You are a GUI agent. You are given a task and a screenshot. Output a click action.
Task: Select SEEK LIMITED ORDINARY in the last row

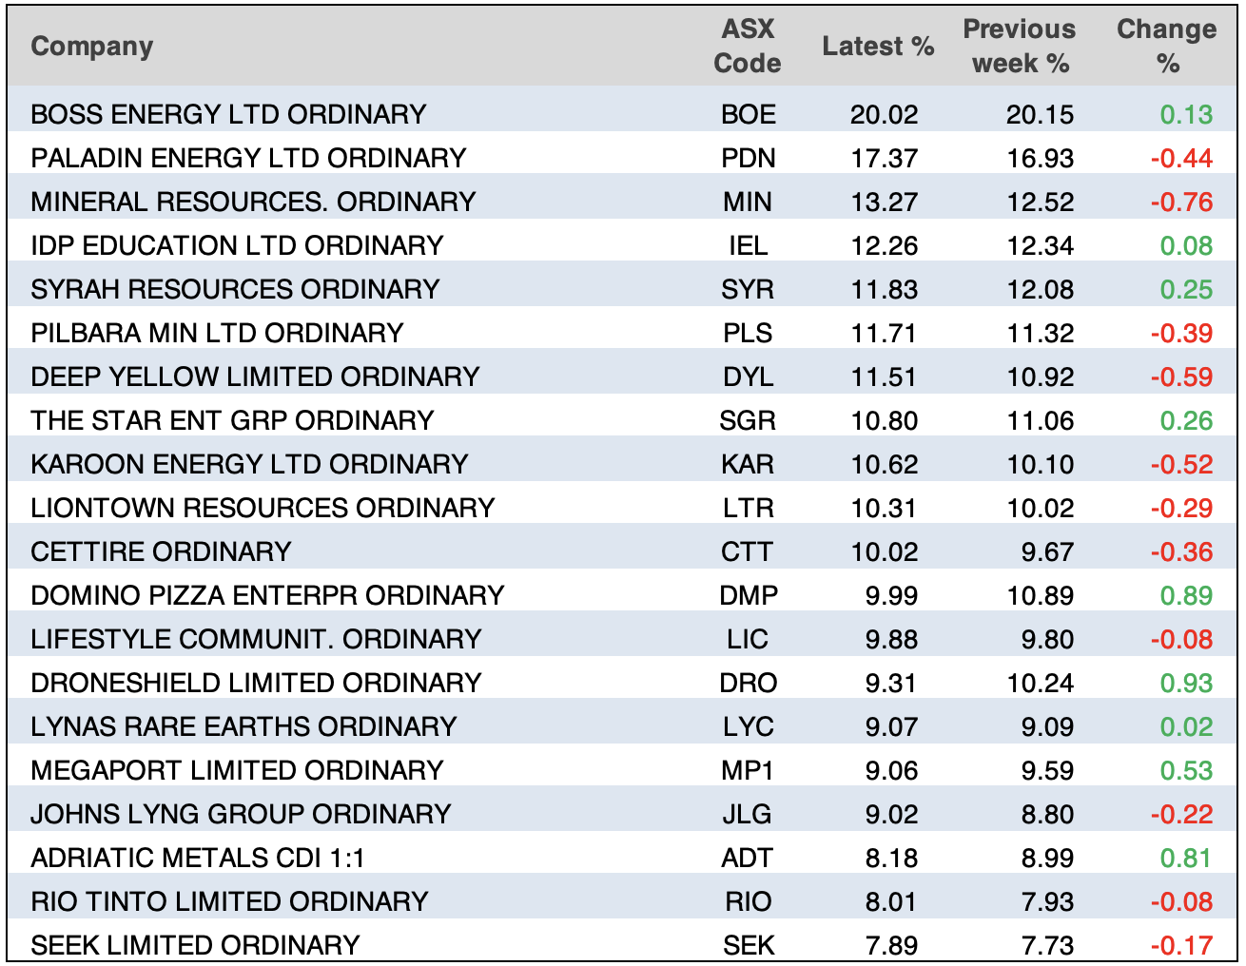[195, 945]
